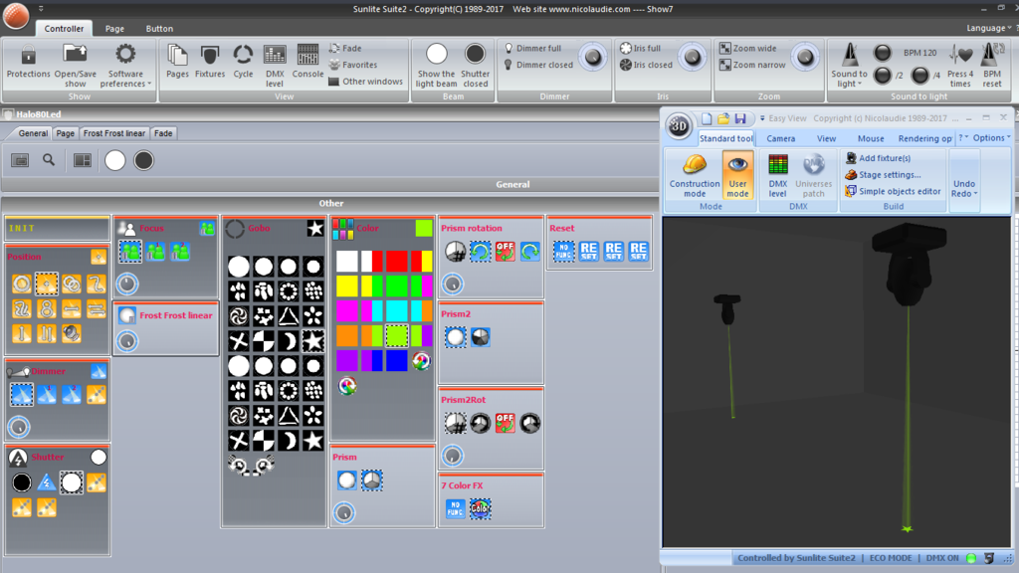Set Dimmer closed

pos(538,65)
